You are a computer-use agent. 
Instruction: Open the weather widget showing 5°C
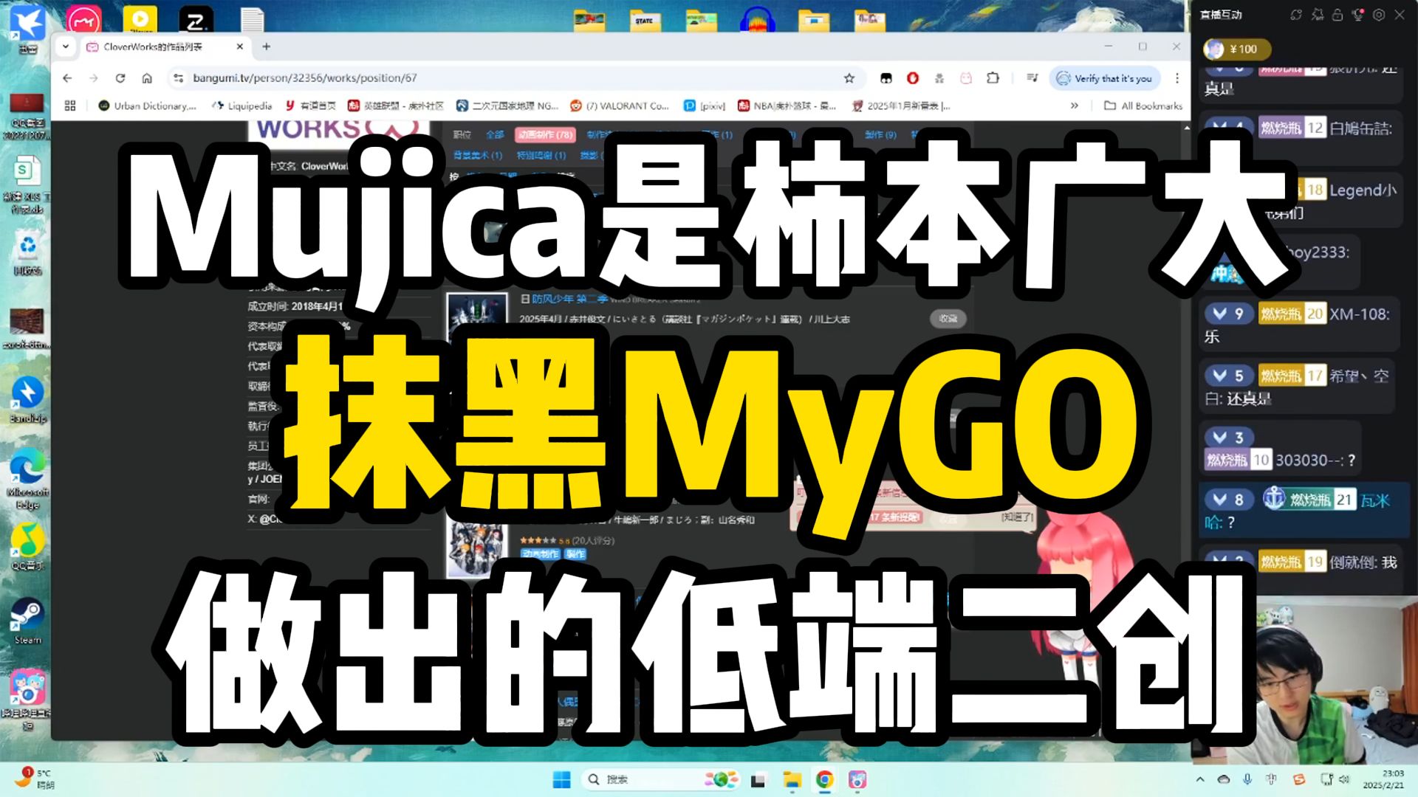(35, 779)
